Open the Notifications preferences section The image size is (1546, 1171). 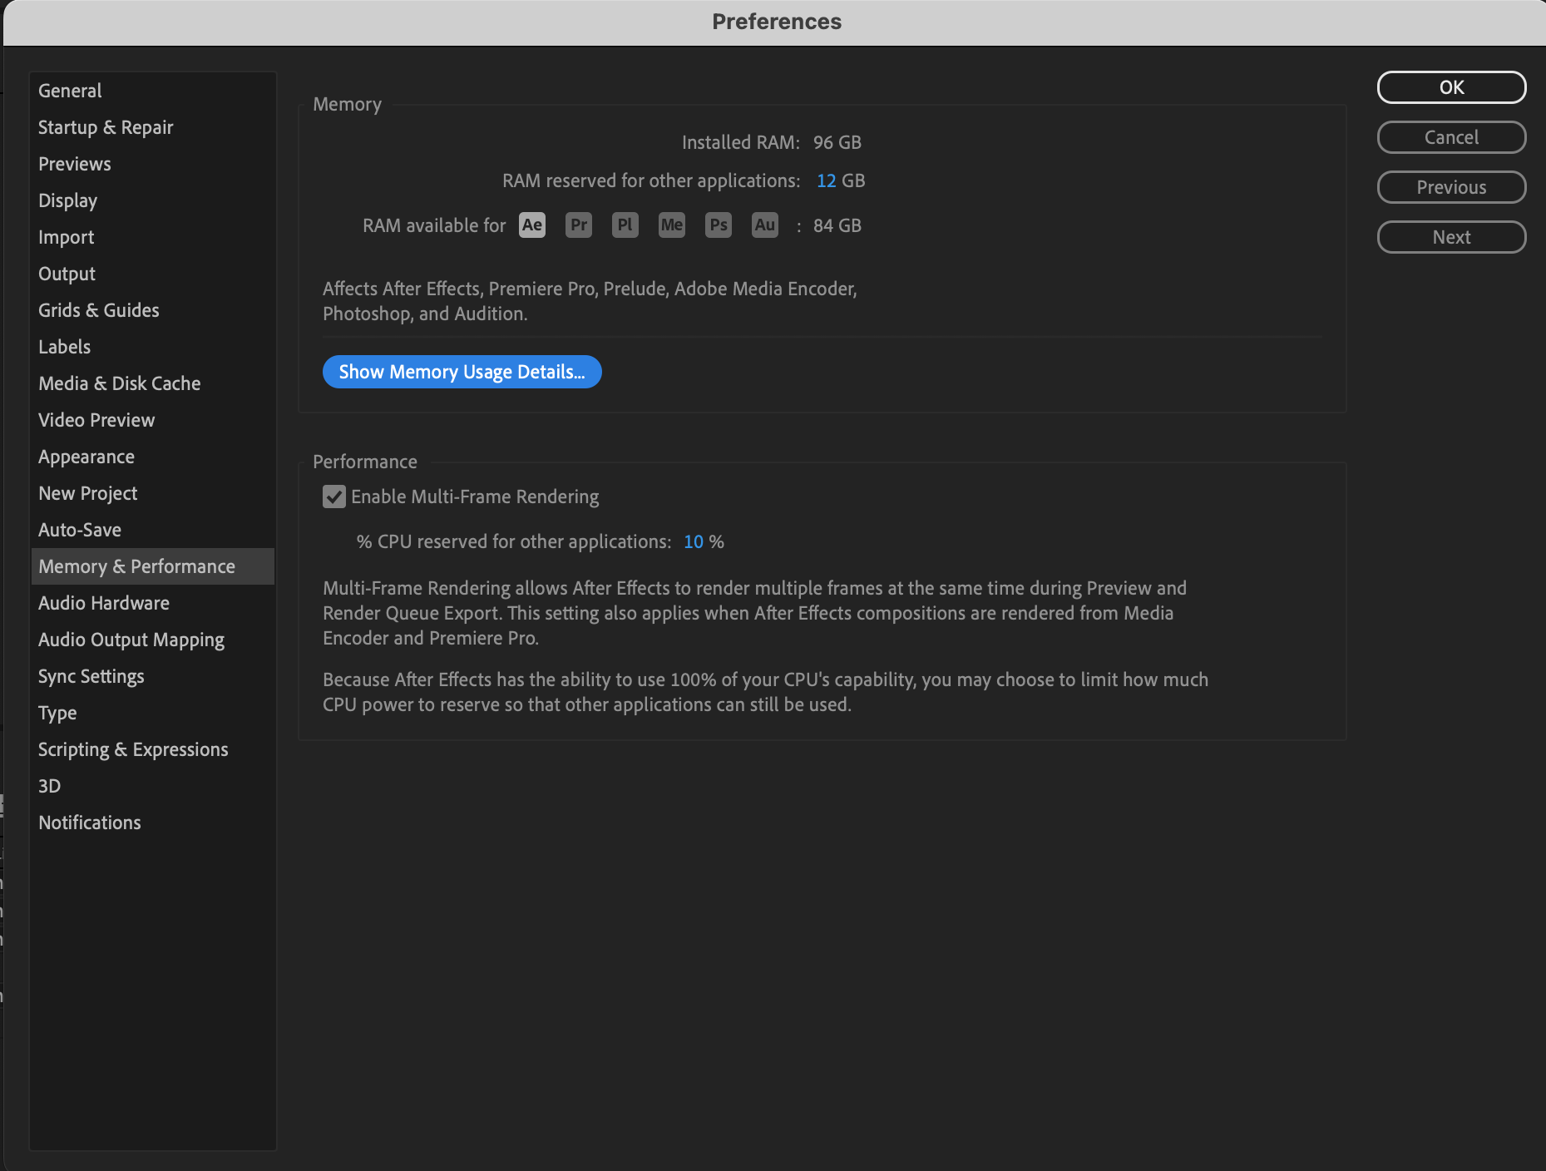89,823
